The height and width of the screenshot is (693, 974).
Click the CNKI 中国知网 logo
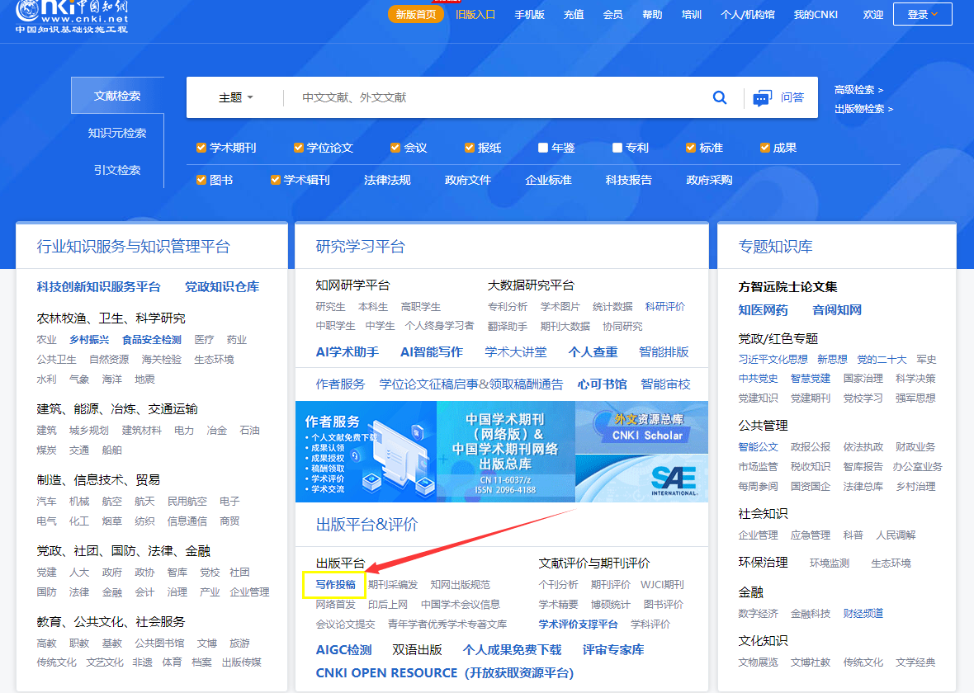(72, 16)
